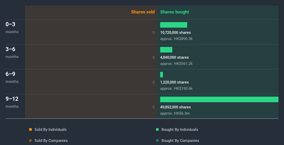The width and height of the screenshot is (284, 145).
Task: Click the long green bar for 9–12 months
Action: tap(219, 99)
